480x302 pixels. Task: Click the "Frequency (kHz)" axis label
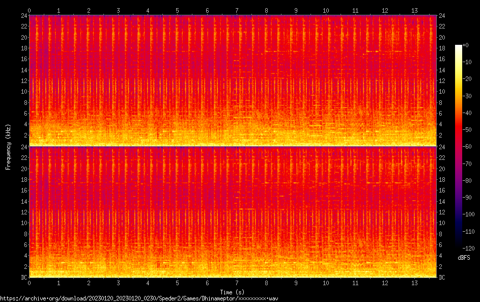click(8, 147)
